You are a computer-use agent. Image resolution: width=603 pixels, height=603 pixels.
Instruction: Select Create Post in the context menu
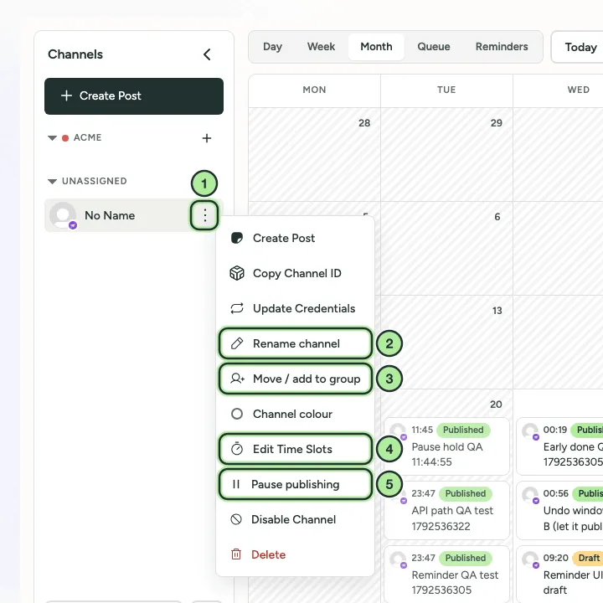[x=295, y=238]
